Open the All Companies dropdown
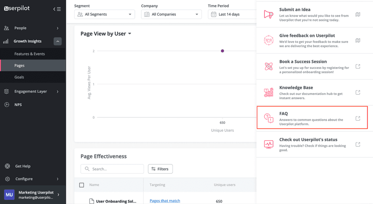373x204 pixels. point(171,14)
